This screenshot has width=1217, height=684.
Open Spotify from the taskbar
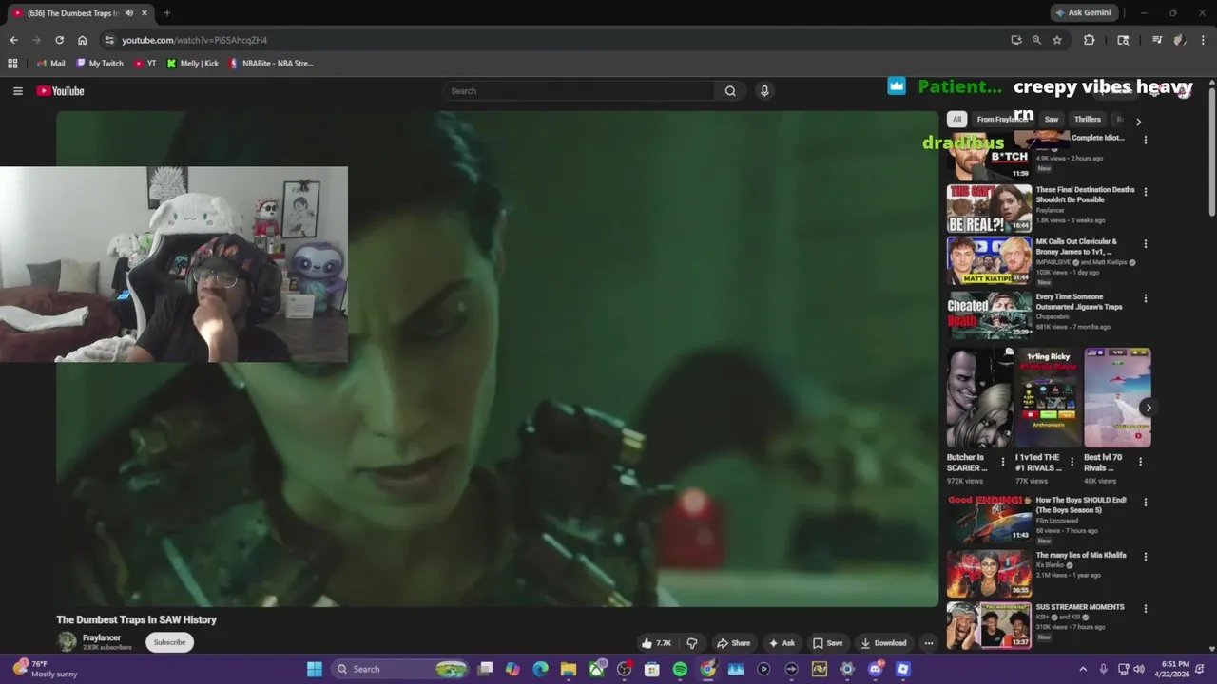(x=680, y=669)
